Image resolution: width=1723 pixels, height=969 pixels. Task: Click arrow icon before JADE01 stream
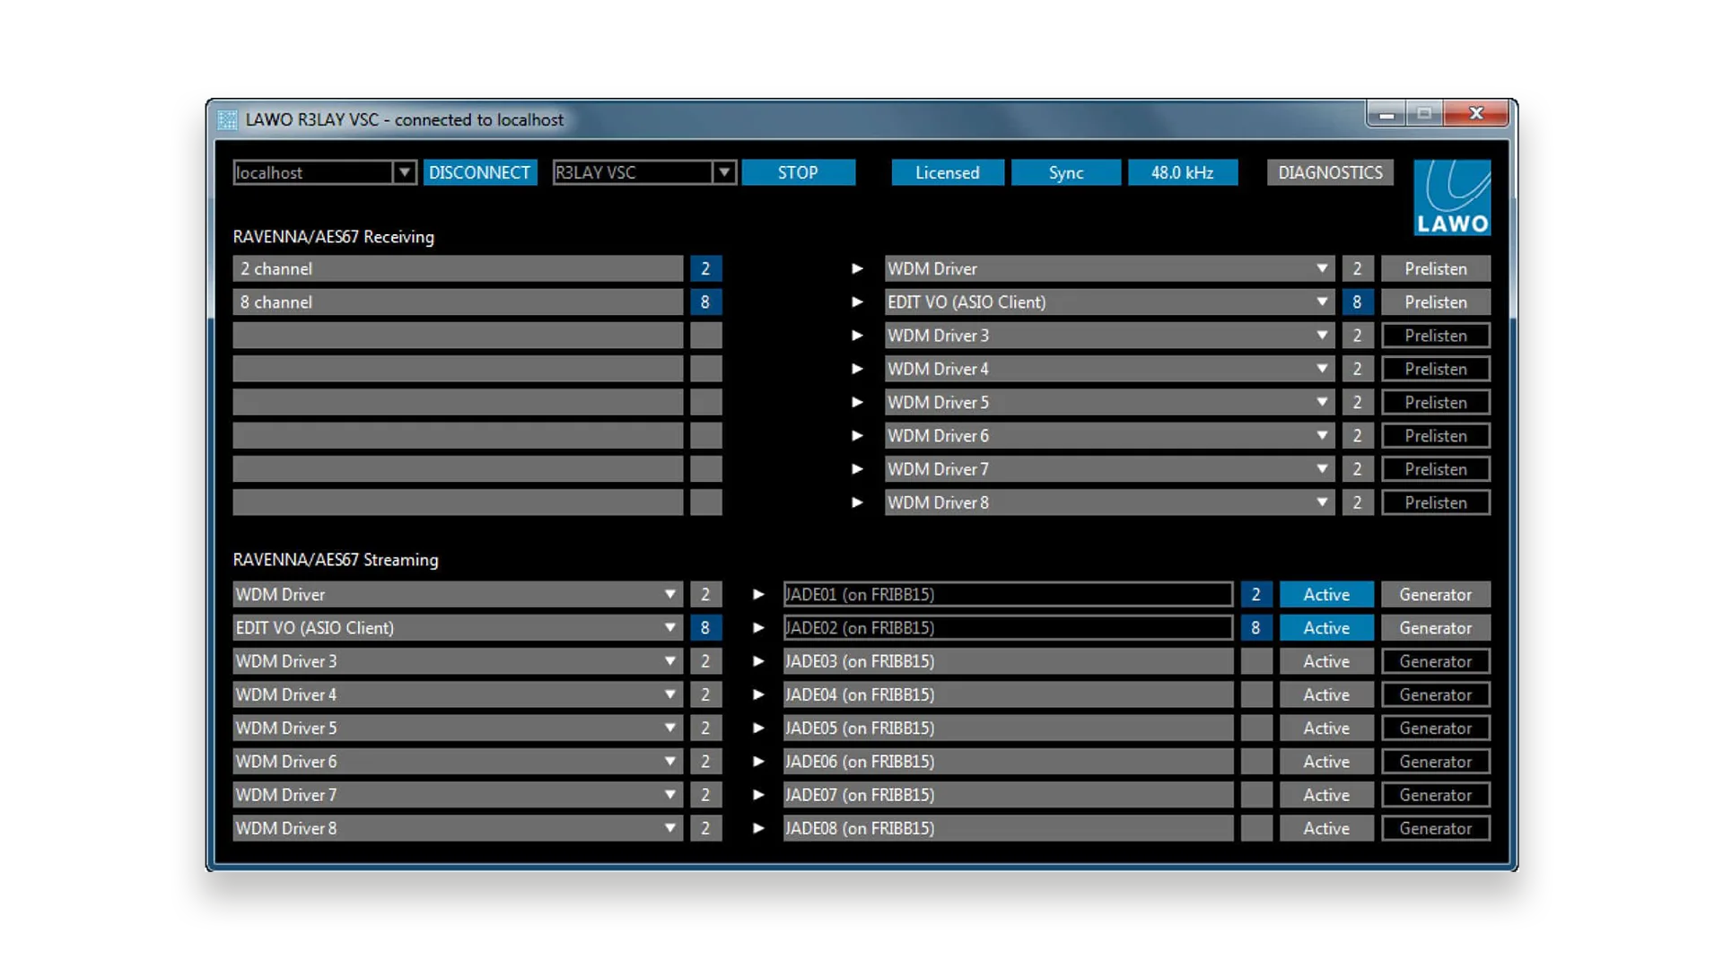coord(758,594)
